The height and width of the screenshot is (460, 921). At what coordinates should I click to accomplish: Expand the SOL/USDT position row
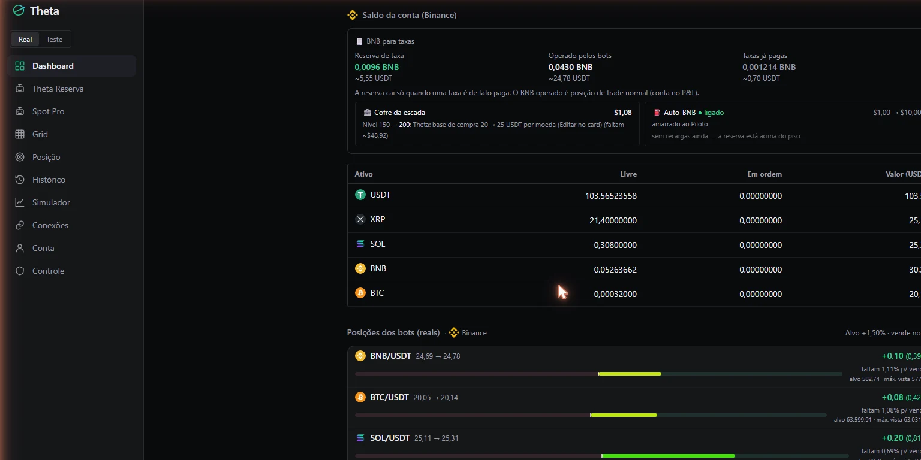(634, 444)
